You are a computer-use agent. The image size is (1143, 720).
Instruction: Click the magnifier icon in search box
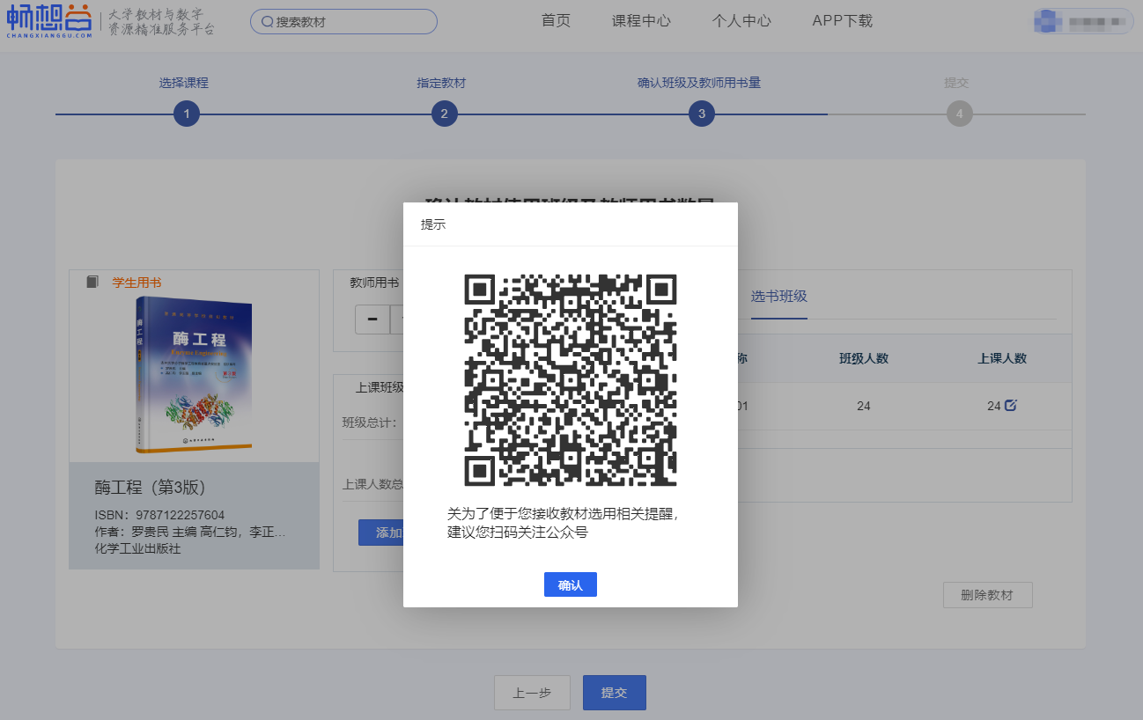point(267,22)
